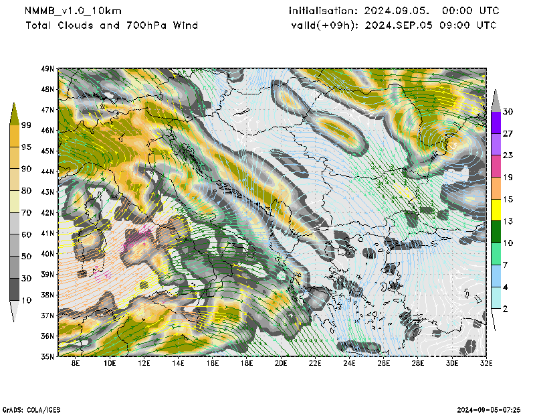Select the pink wind swatch between 19 and 23
The height and width of the screenshot is (414, 535).
click(496, 166)
